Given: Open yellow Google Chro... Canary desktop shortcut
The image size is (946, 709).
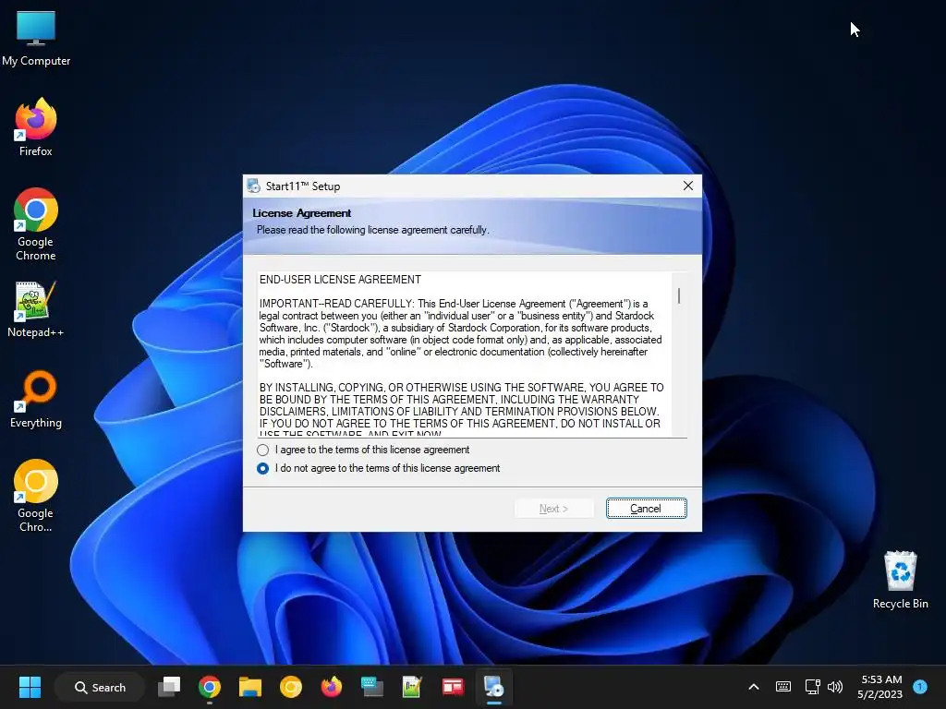Looking at the screenshot, I should coord(36,496).
